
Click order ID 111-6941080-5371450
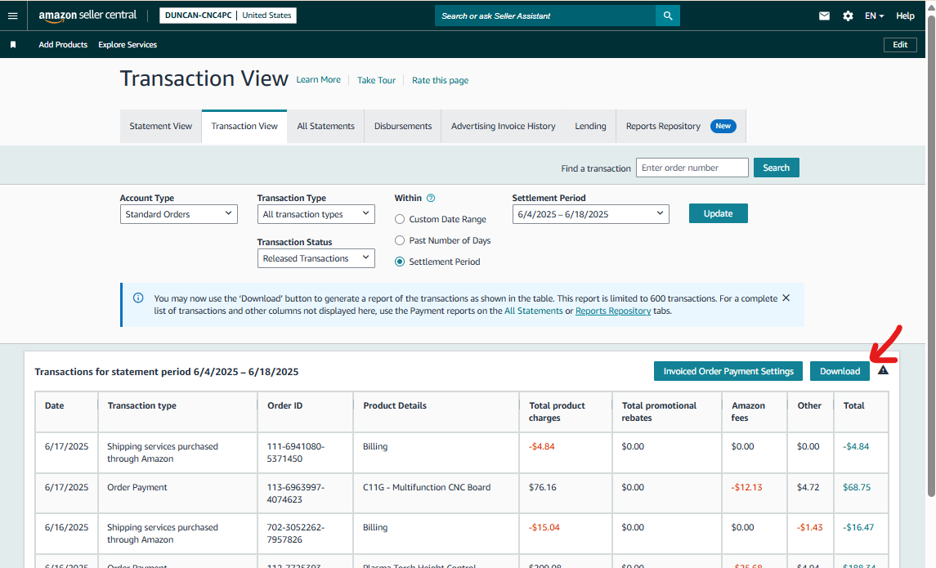[x=295, y=453]
